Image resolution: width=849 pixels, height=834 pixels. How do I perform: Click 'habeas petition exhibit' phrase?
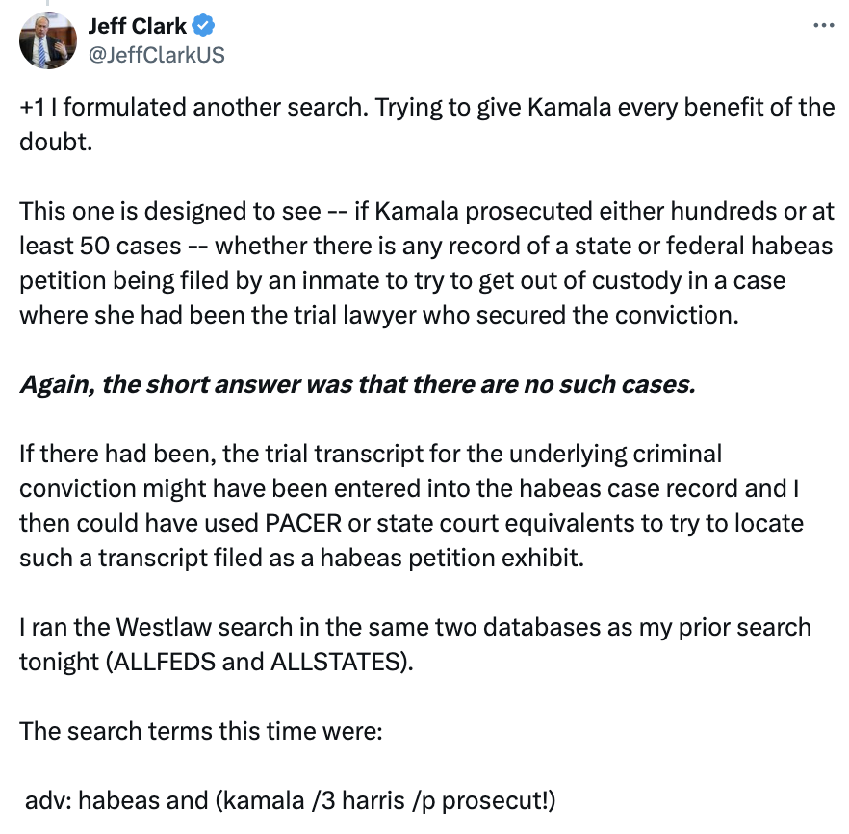click(452, 558)
